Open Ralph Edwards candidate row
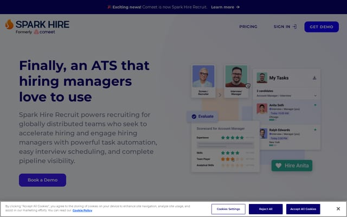 (290, 137)
